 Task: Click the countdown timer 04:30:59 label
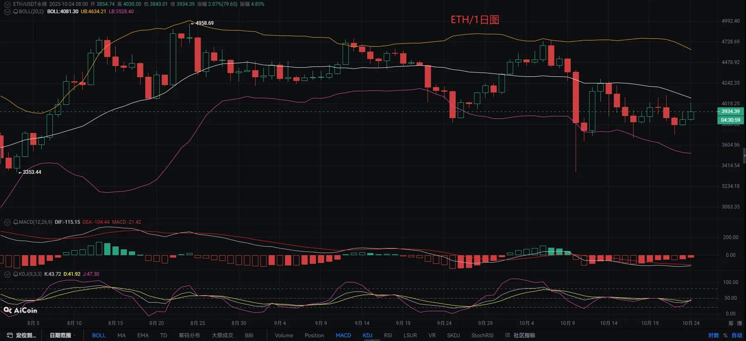coord(730,120)
